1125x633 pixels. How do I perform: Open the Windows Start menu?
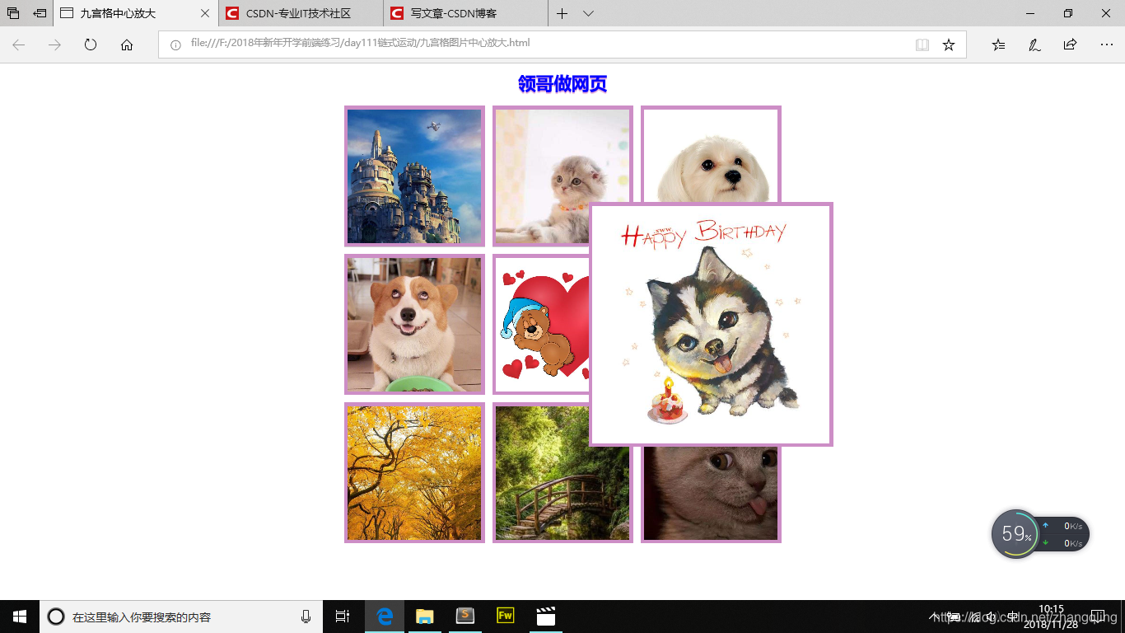(20, 617)
